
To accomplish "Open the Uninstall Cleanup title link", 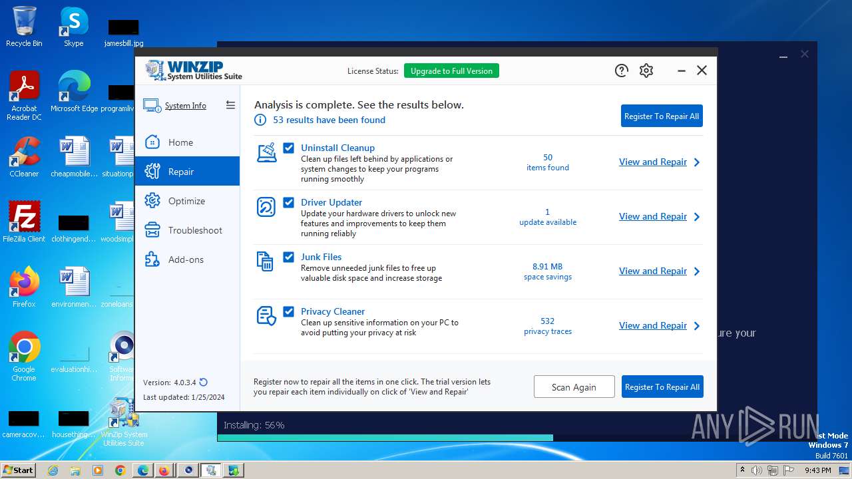I will pos(337,148).
